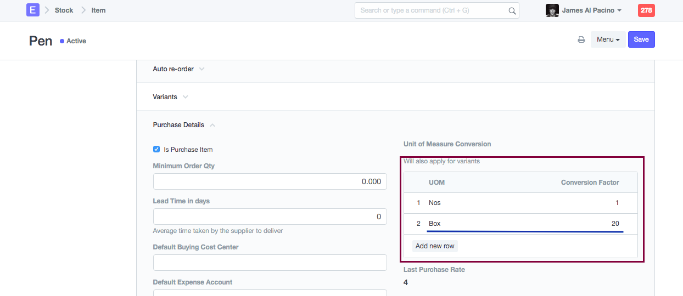This screenshot has height=296, width=683.
Task: Focus the search command bar
Action: [x=431, y=10]
